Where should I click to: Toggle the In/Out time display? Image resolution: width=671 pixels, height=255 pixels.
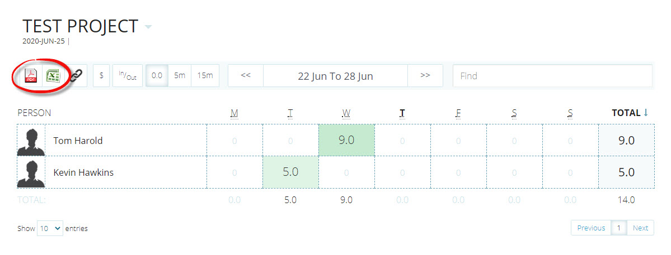pyautogui.click(x=127, y=76)
